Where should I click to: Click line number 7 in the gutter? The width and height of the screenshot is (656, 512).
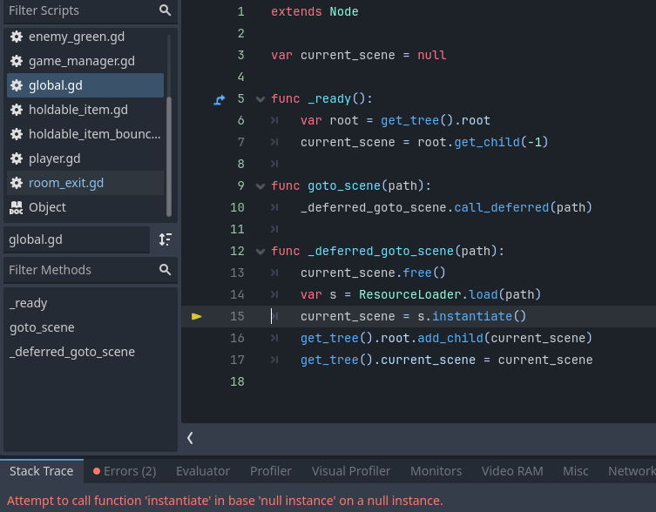(x=241, y=142)
